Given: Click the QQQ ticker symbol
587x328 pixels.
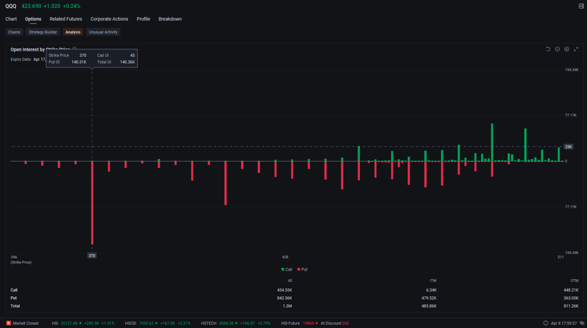Looking at the screenshot, I should (x=11, y=6).
